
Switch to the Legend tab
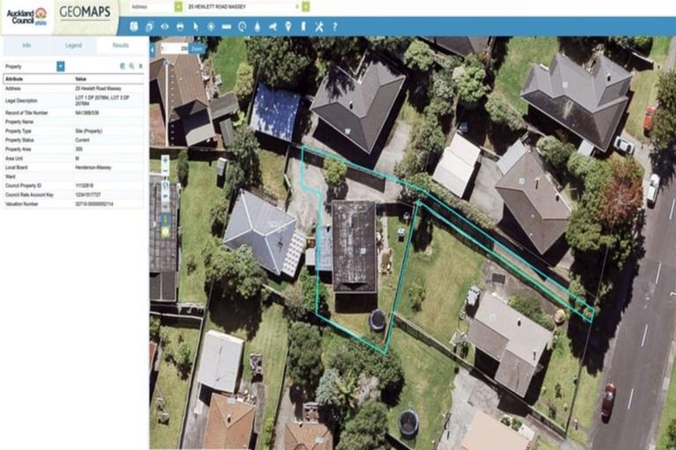coord(74,45)
